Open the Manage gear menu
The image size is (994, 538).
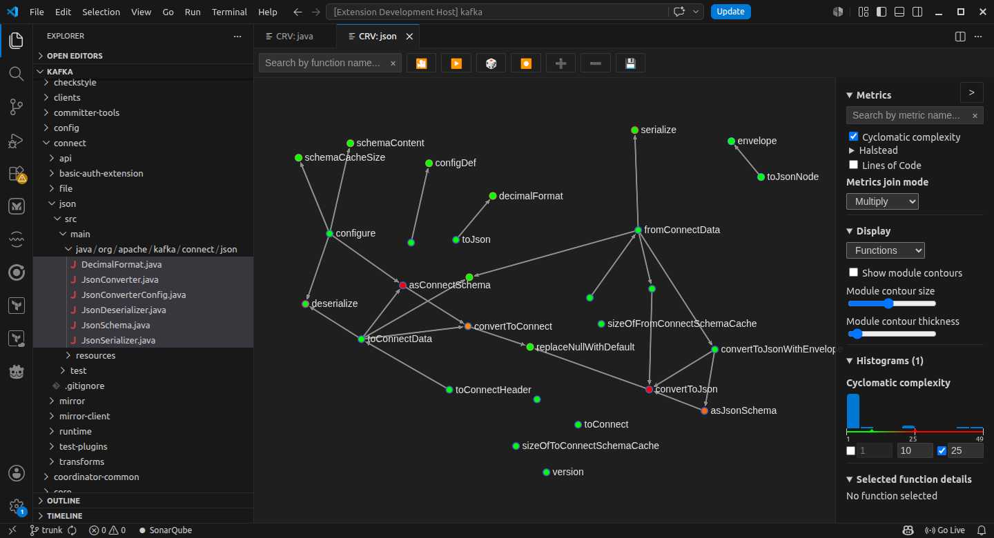click(17, 506)
